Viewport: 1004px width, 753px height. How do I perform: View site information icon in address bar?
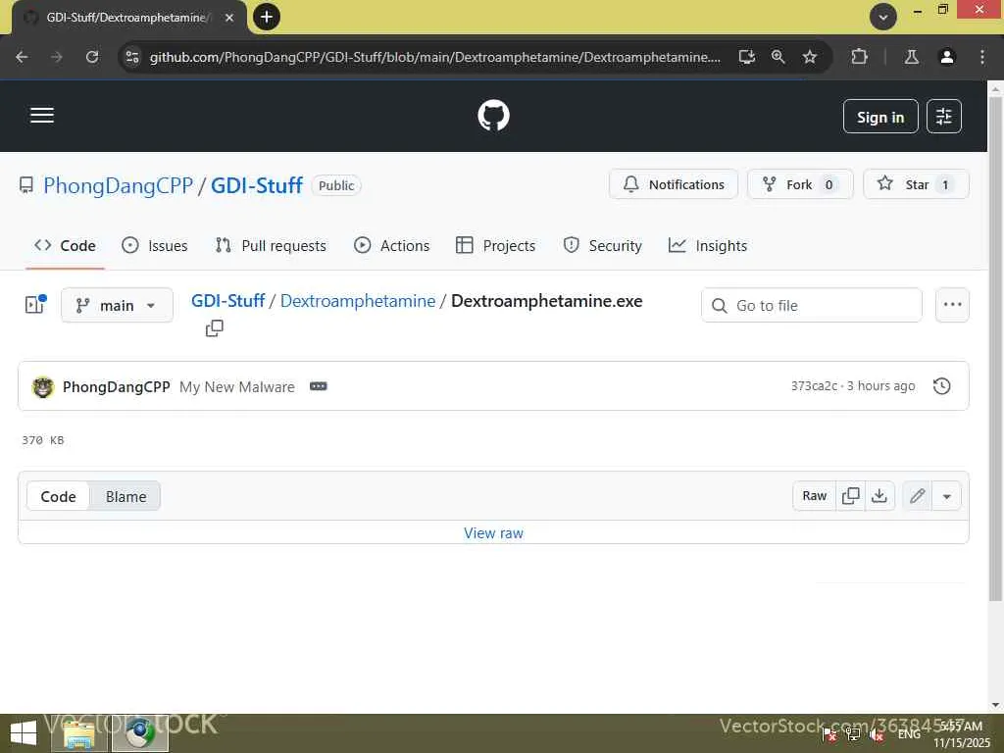point(132,57)
